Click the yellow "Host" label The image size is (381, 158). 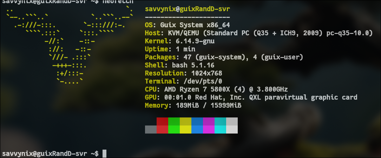(153, 33)
